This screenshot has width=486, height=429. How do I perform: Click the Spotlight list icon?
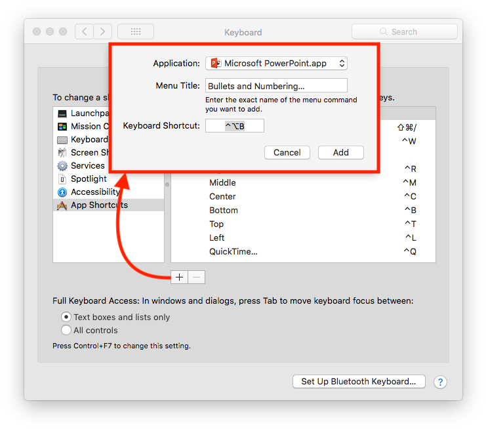pyautogui.click(x=62, y=179)
